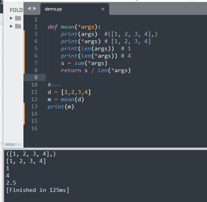Place cursor on return statement line

[96, 71]
